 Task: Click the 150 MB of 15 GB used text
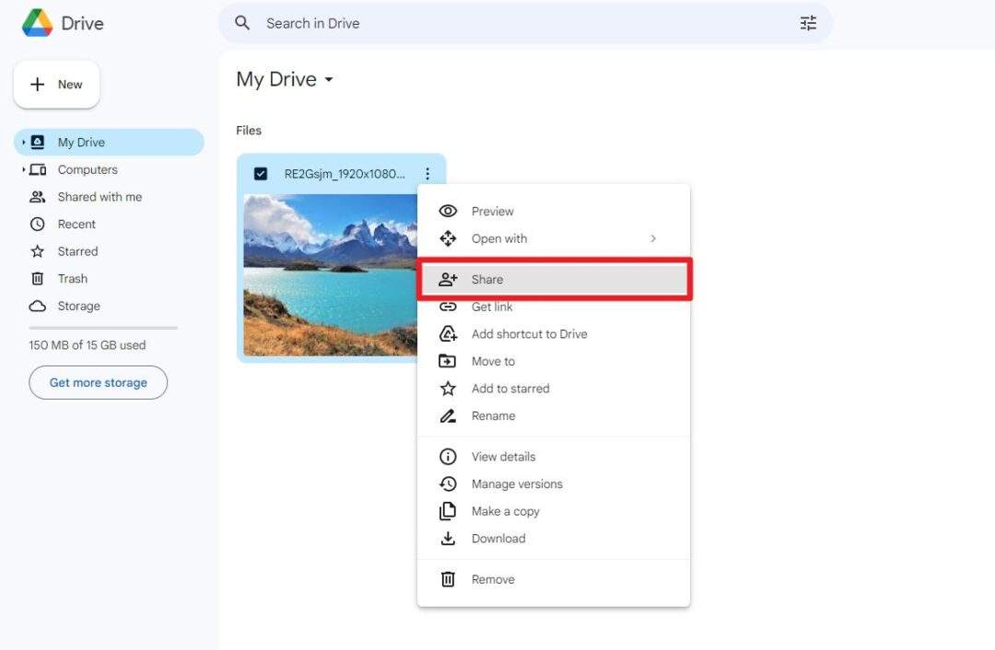pos(87,345)
